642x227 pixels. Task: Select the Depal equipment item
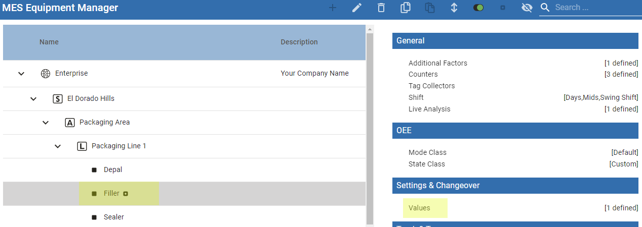tap(112, 169)
